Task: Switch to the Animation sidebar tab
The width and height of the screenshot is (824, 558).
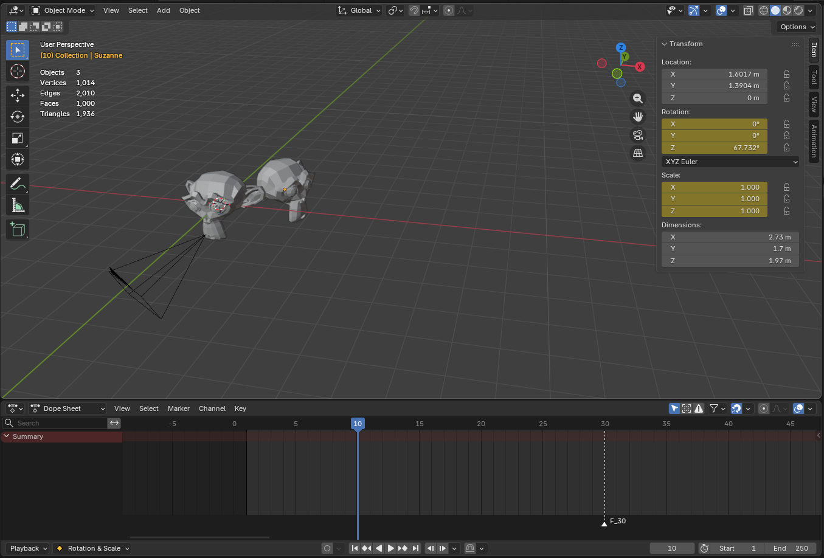Action: pyautogui.click(x=814, y=141)
